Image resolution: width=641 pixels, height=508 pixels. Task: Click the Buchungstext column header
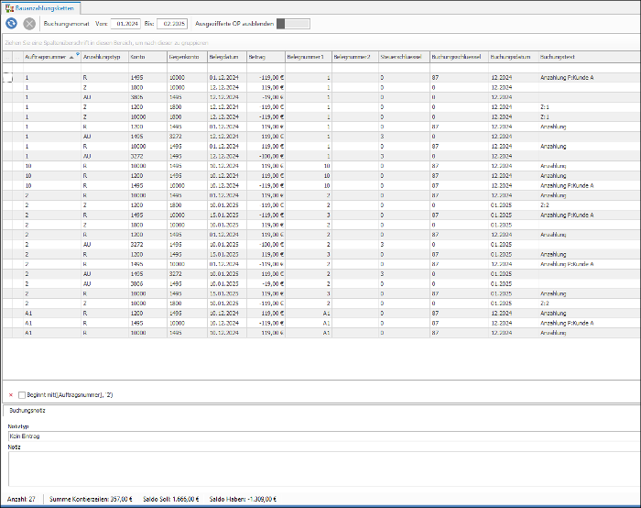point(590,57)
